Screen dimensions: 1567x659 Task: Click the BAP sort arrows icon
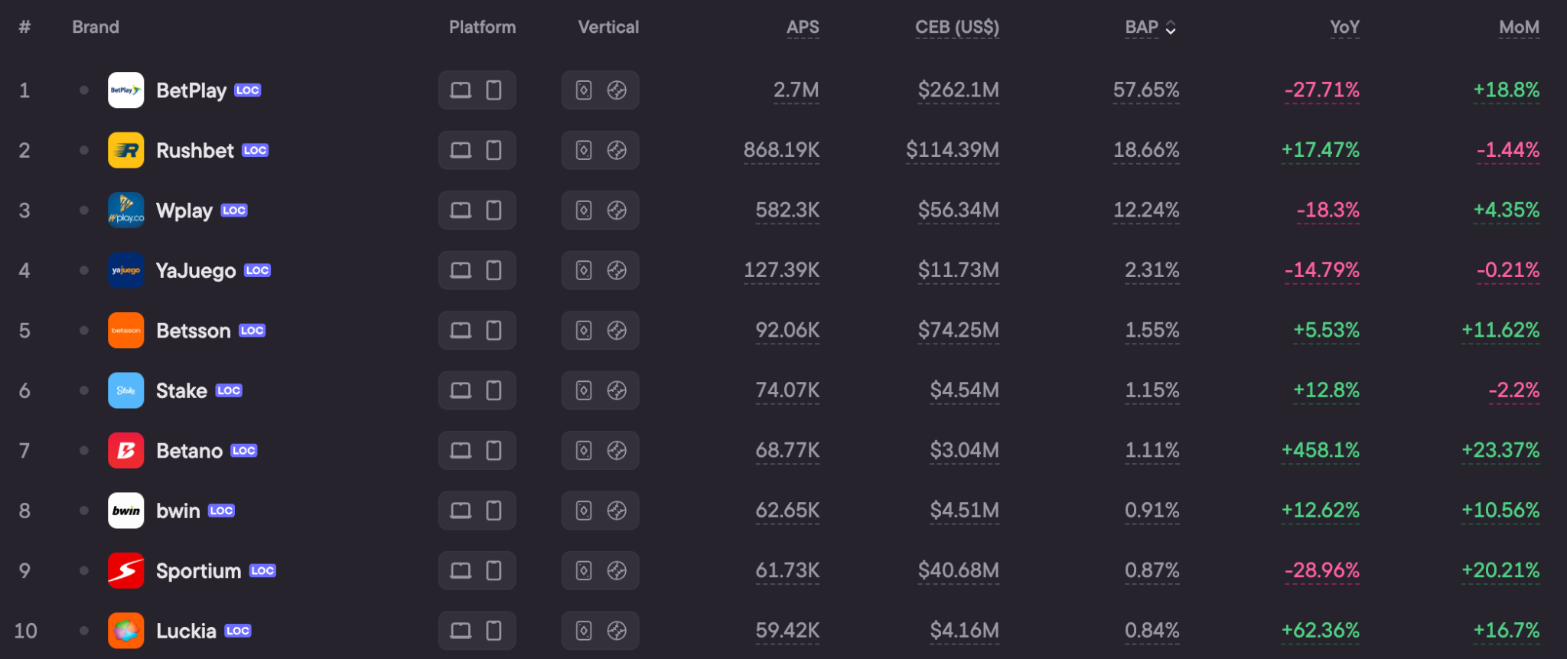[1171, 28]
